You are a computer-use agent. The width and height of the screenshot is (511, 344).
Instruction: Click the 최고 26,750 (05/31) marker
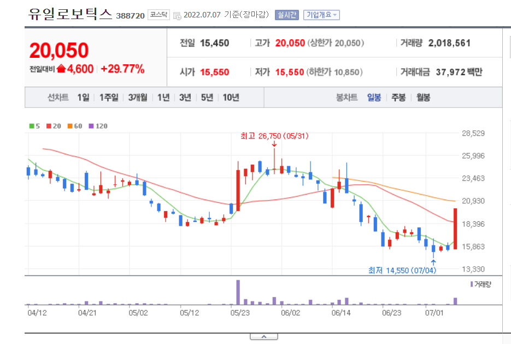pyautogui.click(x=274, y=136)
